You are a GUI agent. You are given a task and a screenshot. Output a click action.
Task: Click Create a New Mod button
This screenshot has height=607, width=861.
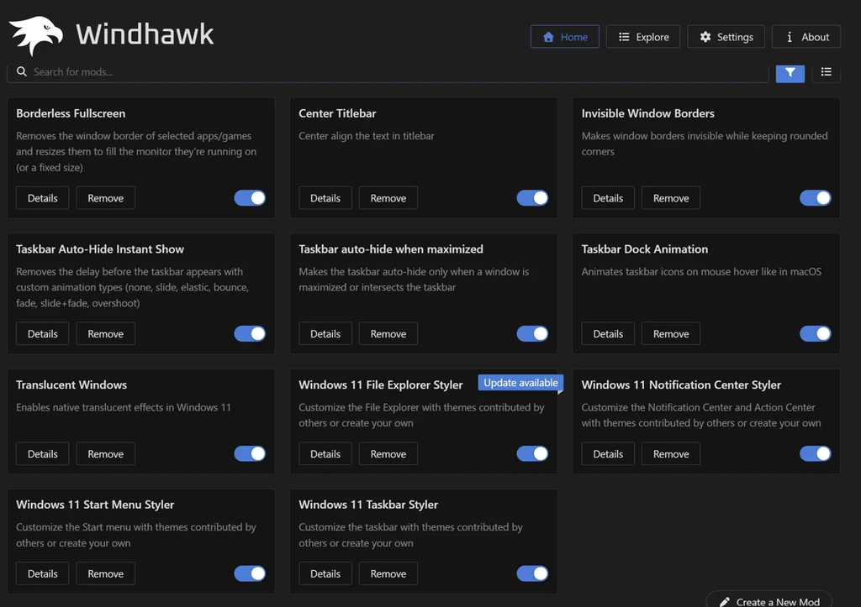pyautogui.click(x=769, y=601)
